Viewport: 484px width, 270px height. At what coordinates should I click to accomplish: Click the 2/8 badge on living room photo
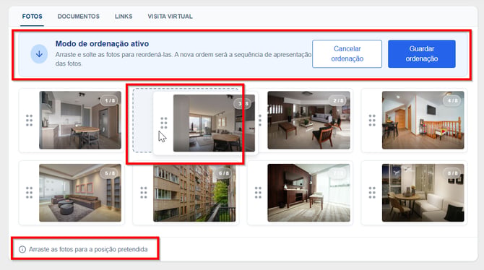[x=338, y=100]
